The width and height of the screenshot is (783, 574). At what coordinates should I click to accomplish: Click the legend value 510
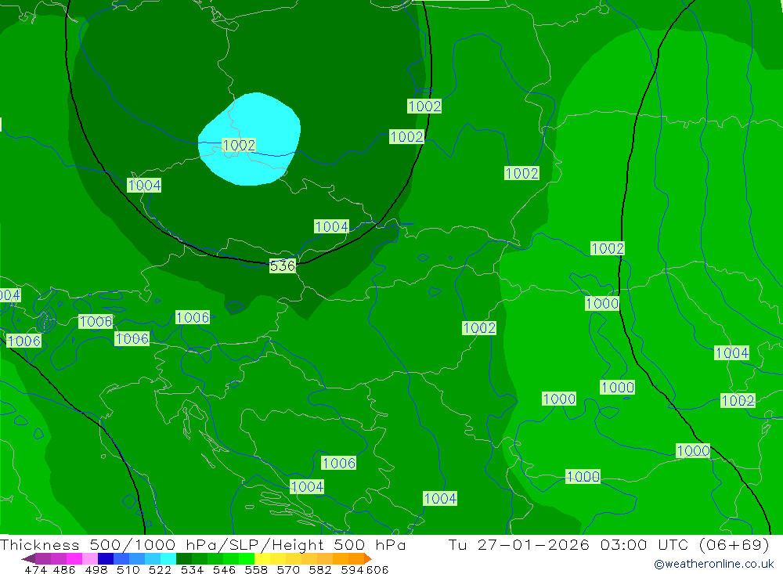pyautogui.click(x=128, y=569)
